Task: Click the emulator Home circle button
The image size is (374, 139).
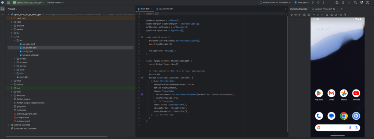Action: pos(318,15)
